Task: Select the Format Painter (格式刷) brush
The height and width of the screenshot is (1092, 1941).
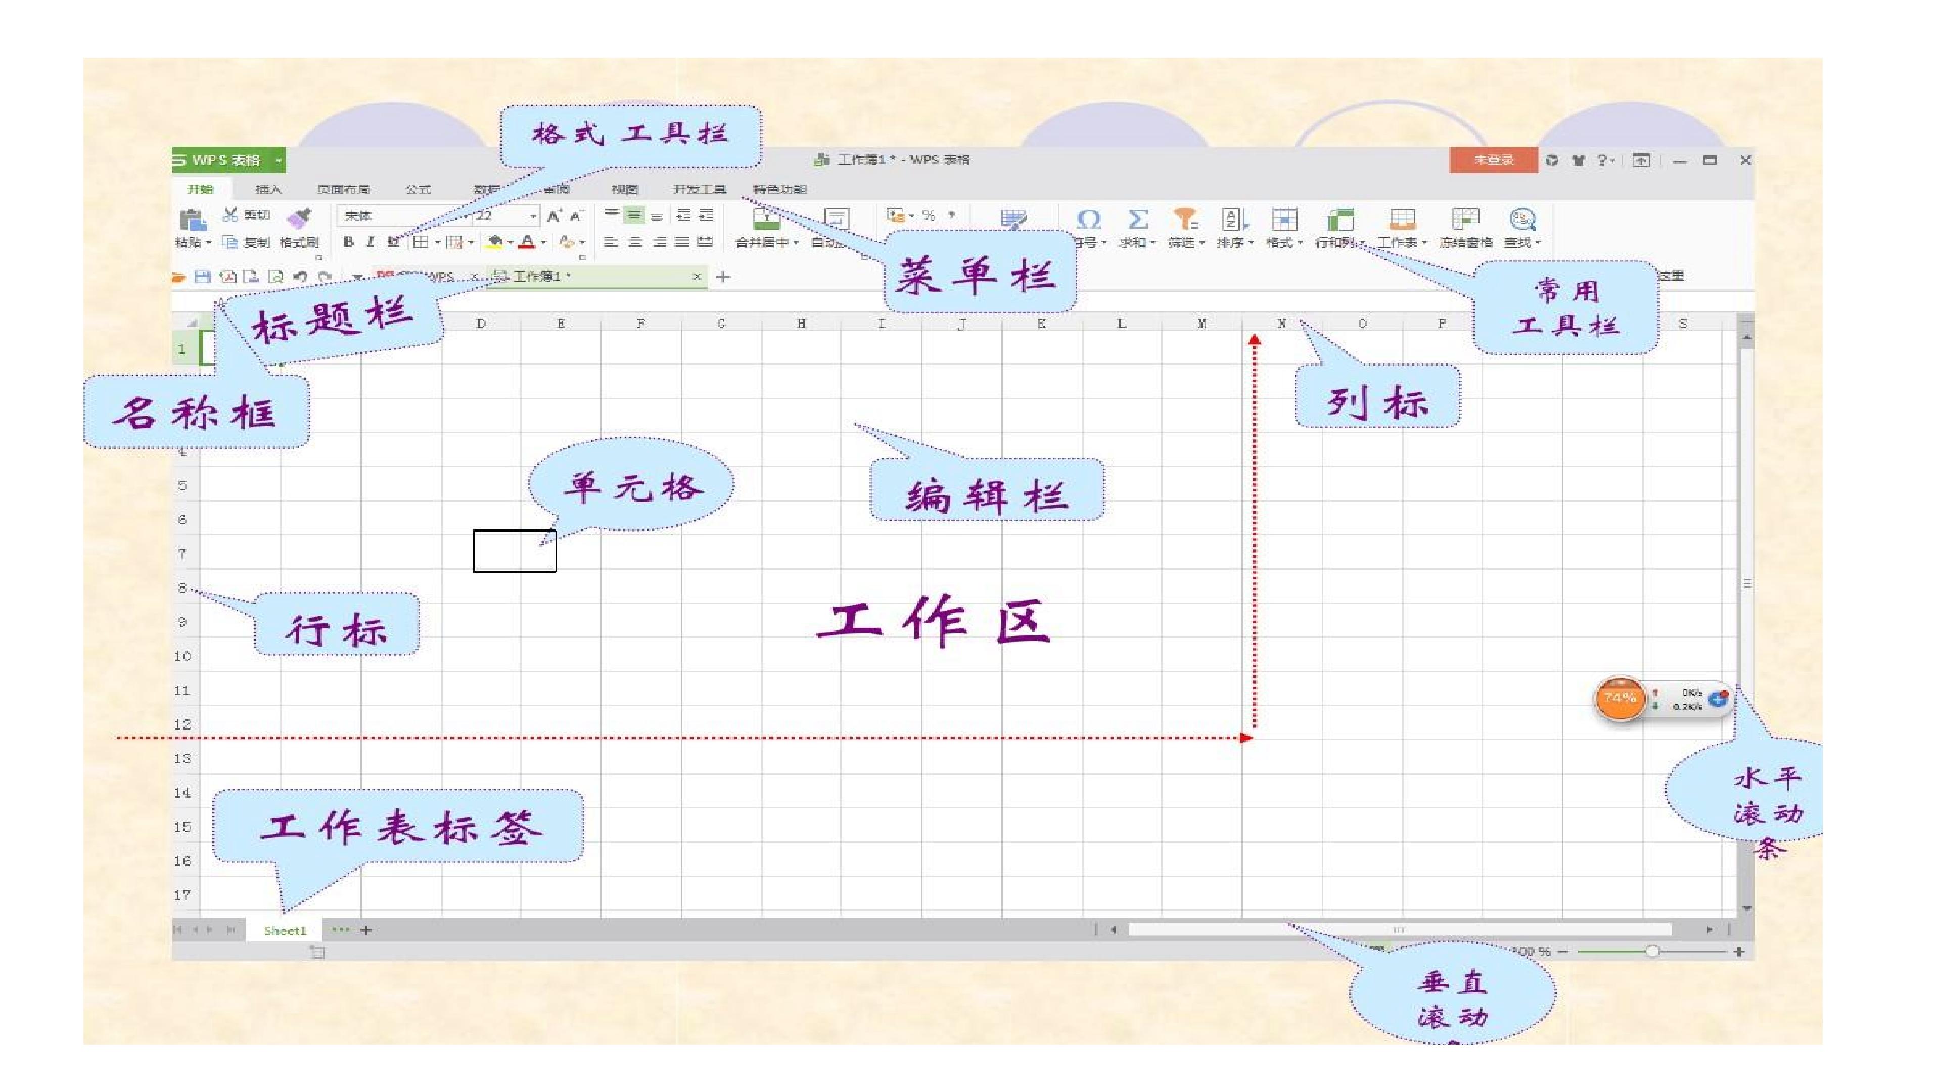Action: (x=299, y=218)
